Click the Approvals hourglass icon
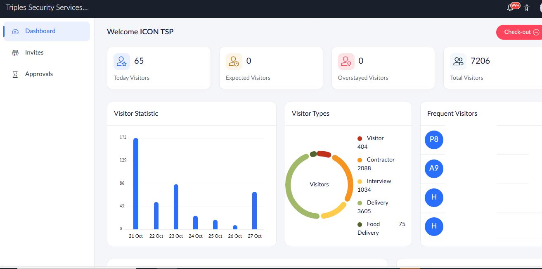 16,74
